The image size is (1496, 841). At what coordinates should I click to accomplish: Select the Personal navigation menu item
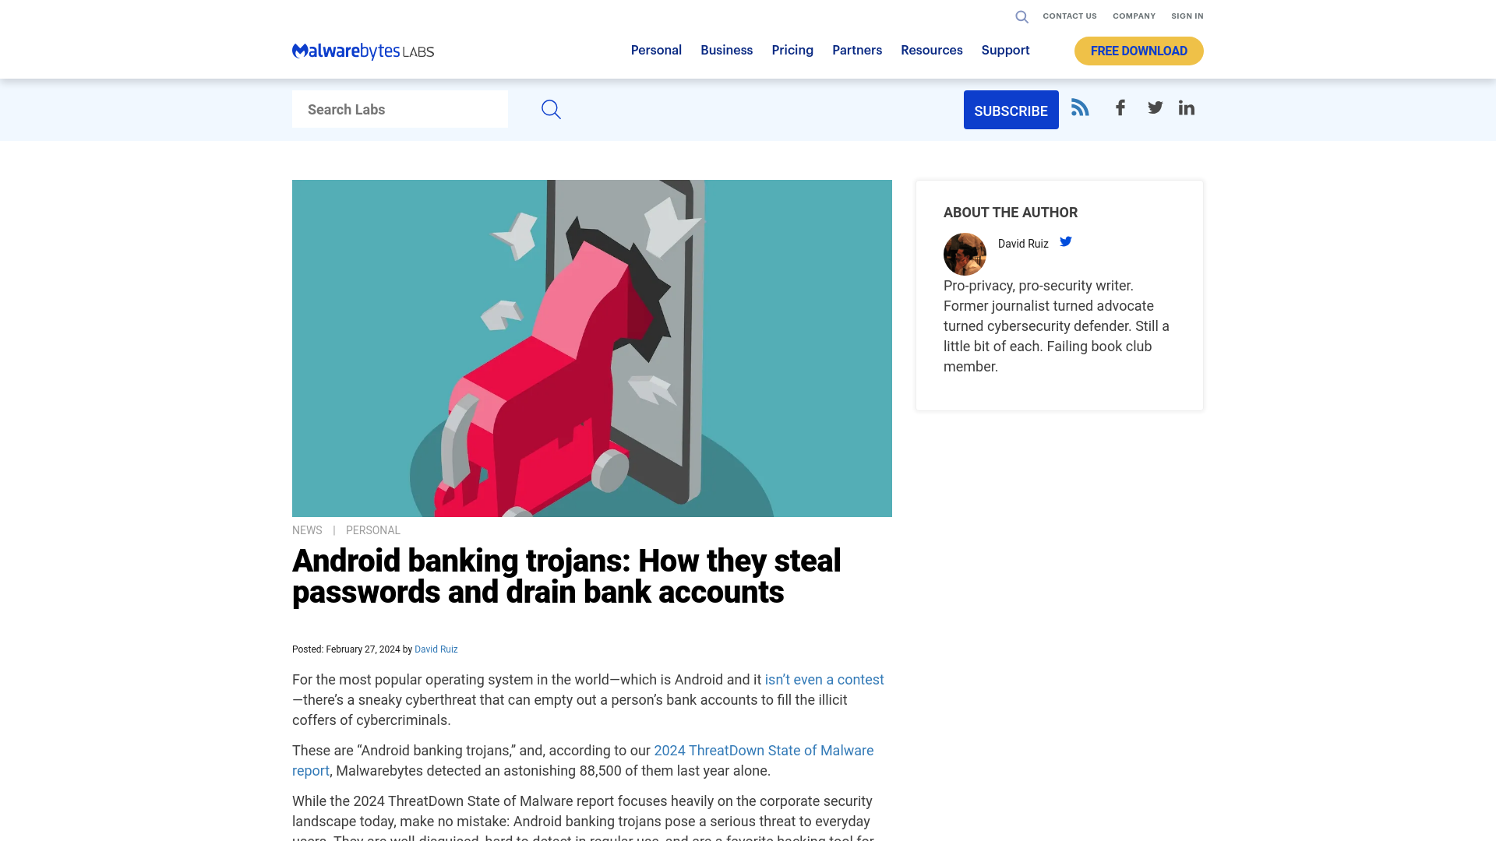click(657, 51)
